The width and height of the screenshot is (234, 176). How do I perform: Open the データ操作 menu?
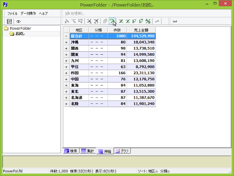click(x=28, y=14)
